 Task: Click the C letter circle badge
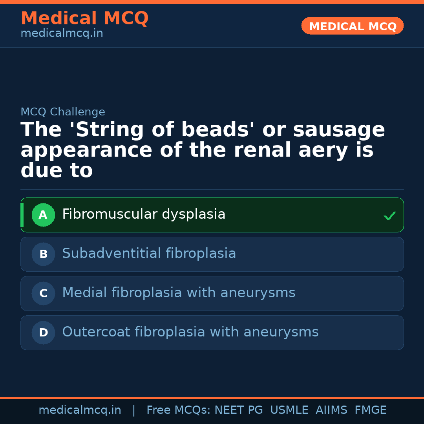coord(43,294)
